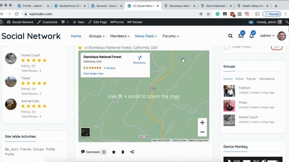The image size is (289, 162).
Task: Click the Instagram extension icon
Action: (247, 14)
